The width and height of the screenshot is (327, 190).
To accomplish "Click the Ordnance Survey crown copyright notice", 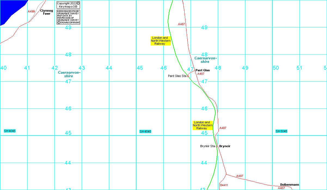I will (68, 17).
